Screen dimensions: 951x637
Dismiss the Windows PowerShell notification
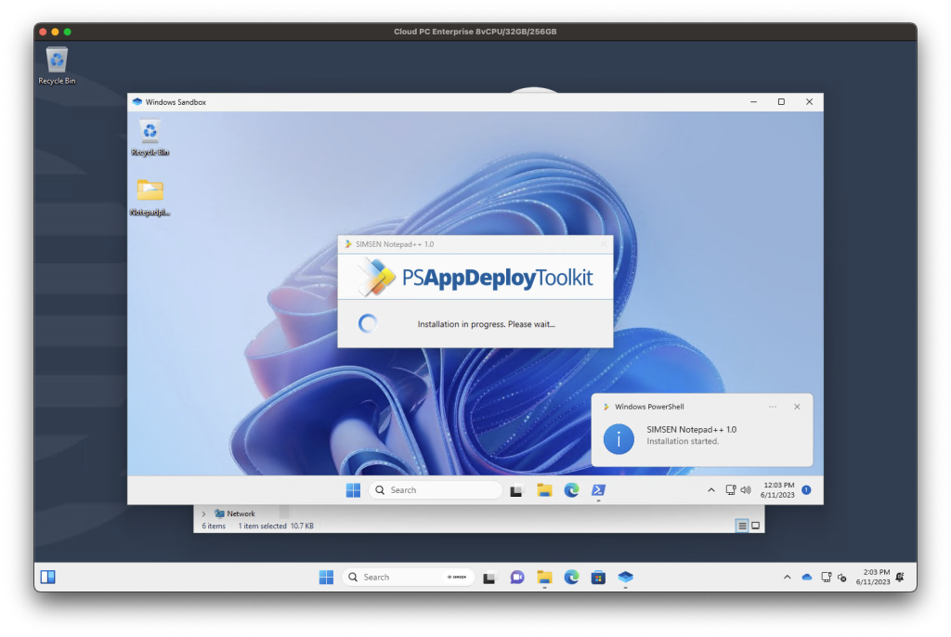797,407
